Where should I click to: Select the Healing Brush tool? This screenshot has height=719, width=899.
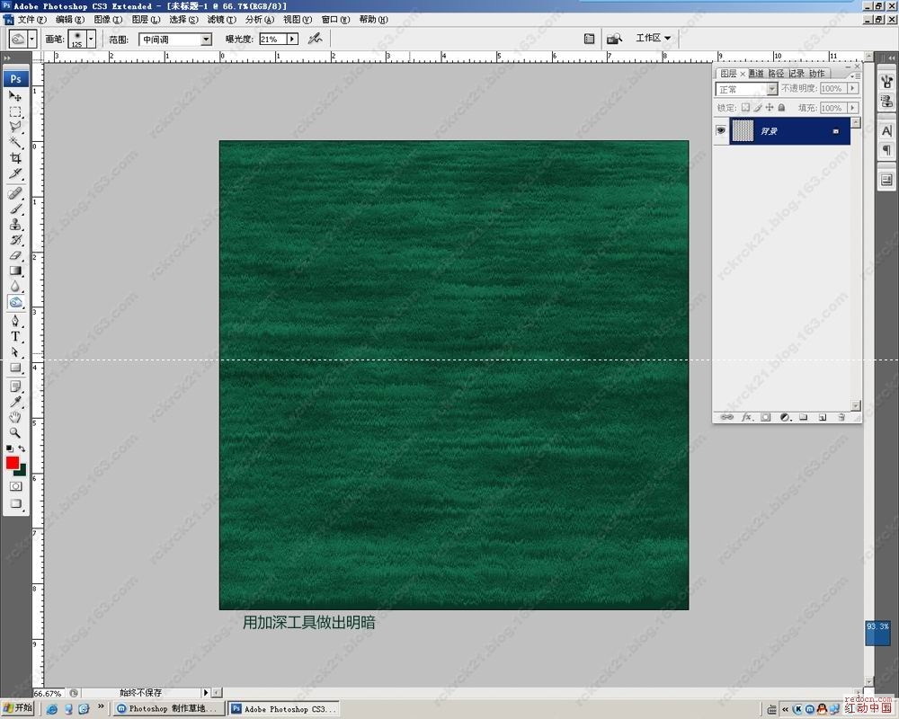(15, 193)
